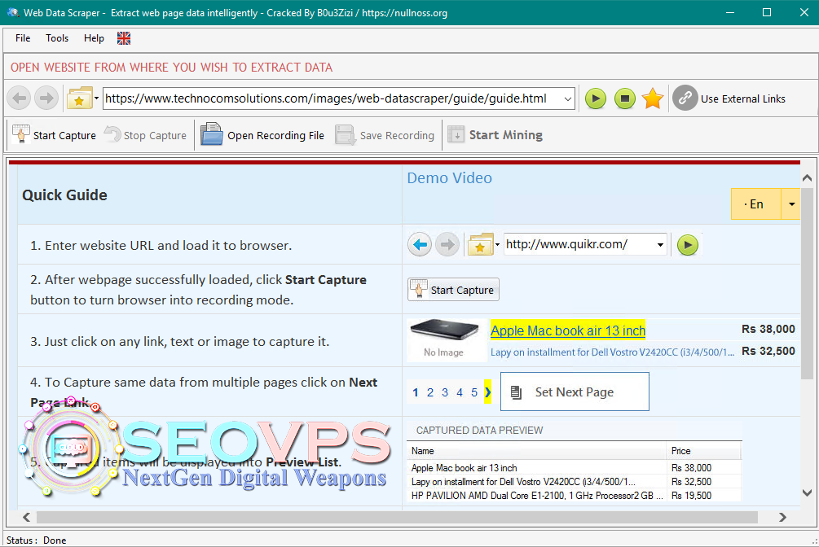
Task: Expand the favorites folder dropdown arrow
Action: pyautogui.click(x=97, y=98)
